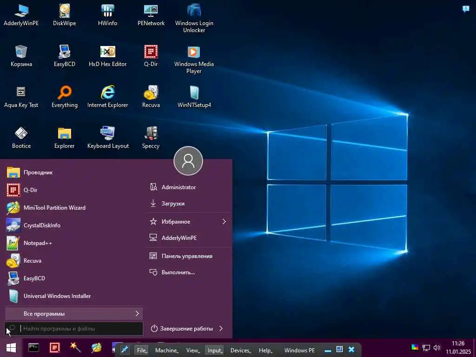The image size is (476, 357).
Task: Launch DiskWipe from the desktop
Action: (64, 15)
